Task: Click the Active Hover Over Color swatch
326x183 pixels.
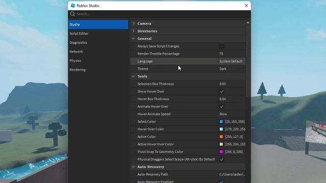Action: [221, 144]
